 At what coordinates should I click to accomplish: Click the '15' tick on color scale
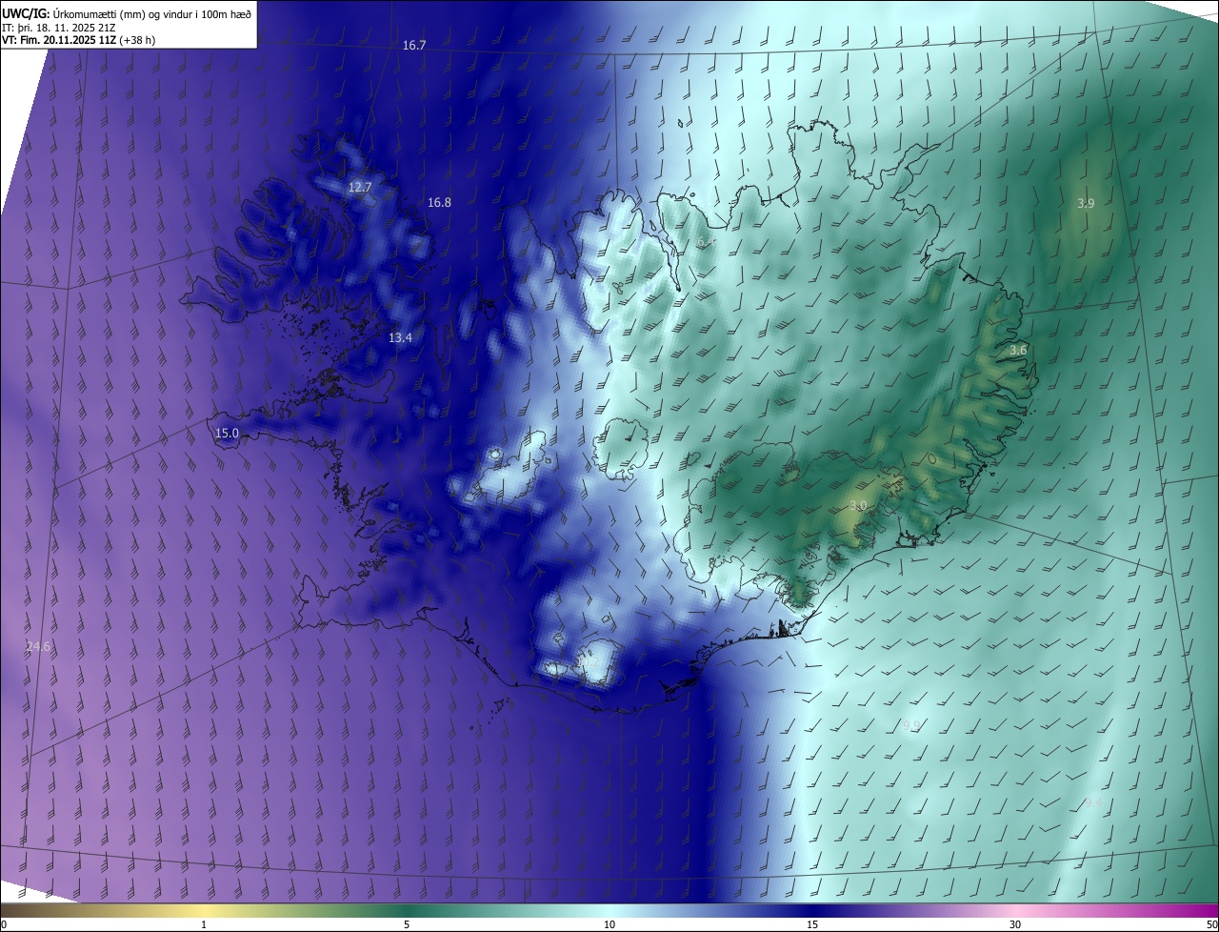(812, 924)
